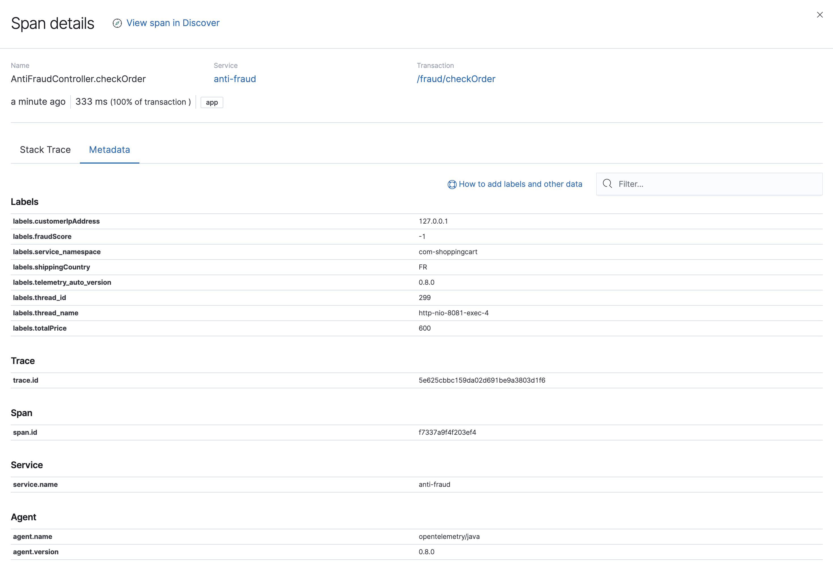
Task: Open View span in Discover link
Action: (x=173, y=23)
